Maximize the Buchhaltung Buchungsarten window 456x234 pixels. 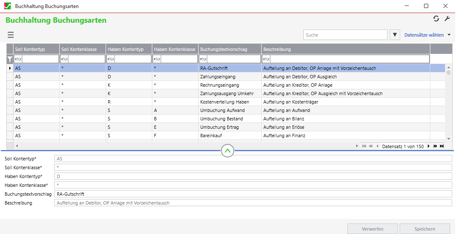(426, 6)
